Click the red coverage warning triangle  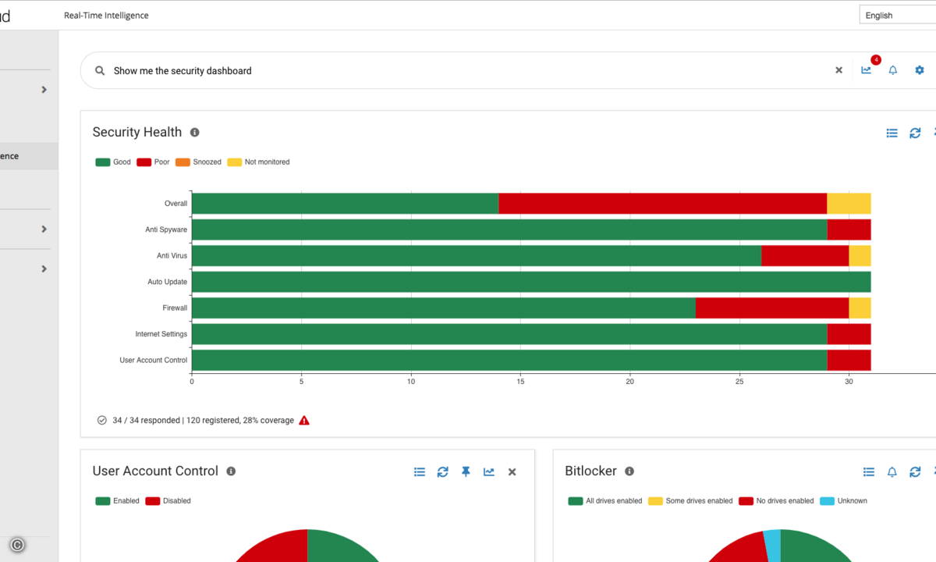click(304, 420)
